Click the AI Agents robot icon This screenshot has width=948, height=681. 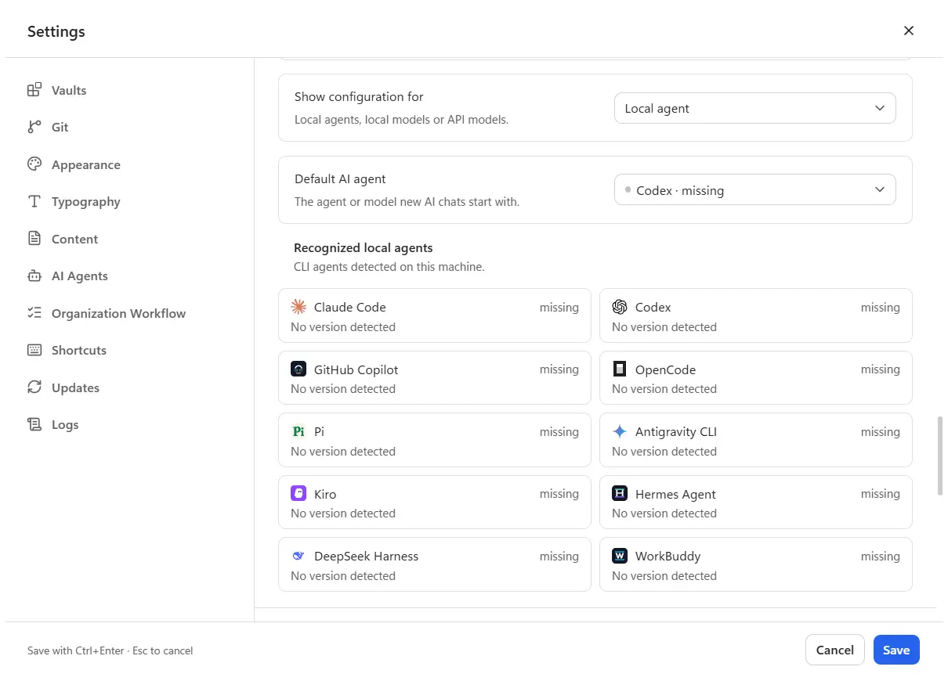[34, 276]
